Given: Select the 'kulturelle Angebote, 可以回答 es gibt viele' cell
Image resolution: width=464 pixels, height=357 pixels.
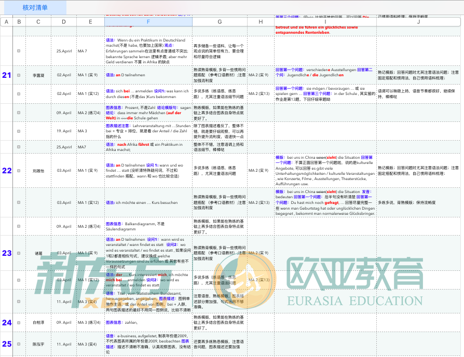Looking at the screenshot, I should [x=325, y=171].
